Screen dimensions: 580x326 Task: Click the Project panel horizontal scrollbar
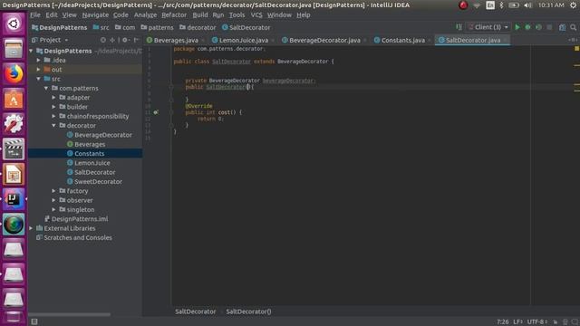click(69, 314)
